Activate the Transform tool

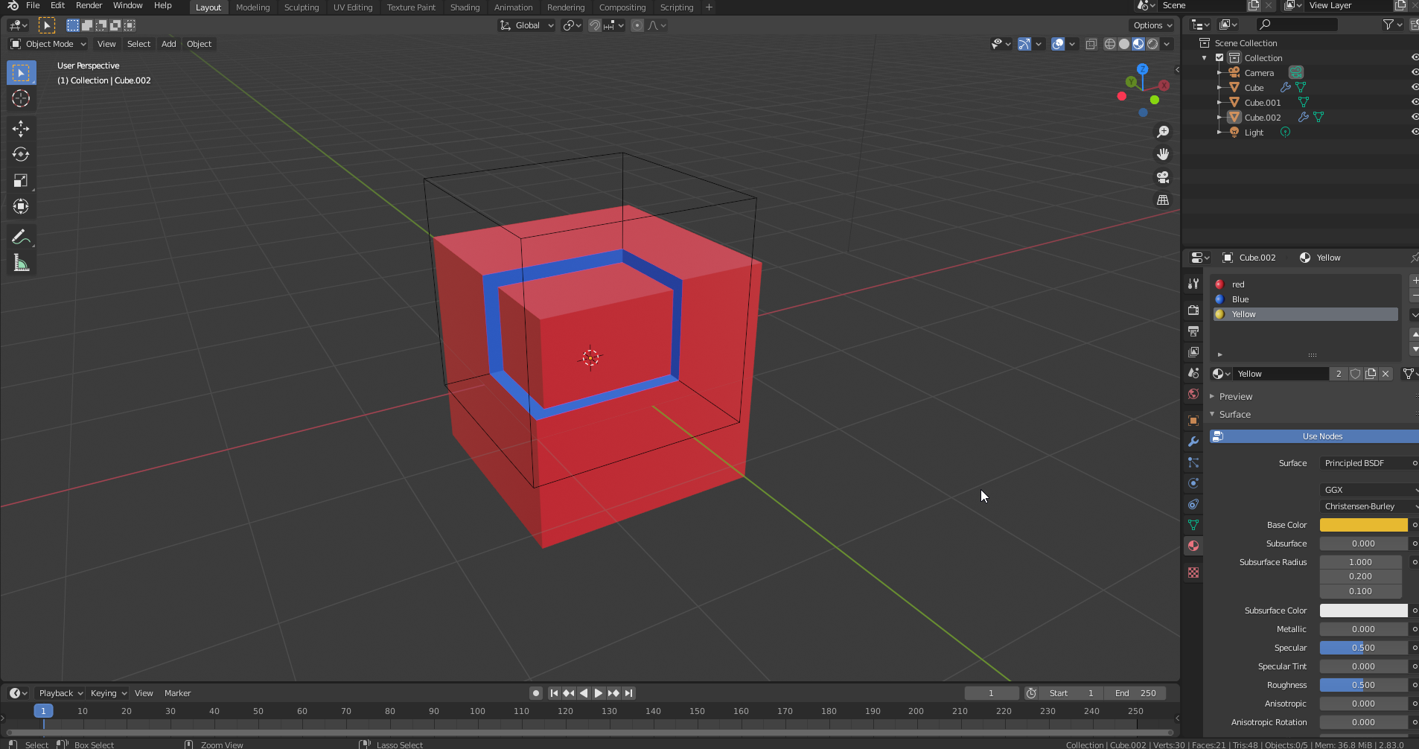[x=21, y=206]
